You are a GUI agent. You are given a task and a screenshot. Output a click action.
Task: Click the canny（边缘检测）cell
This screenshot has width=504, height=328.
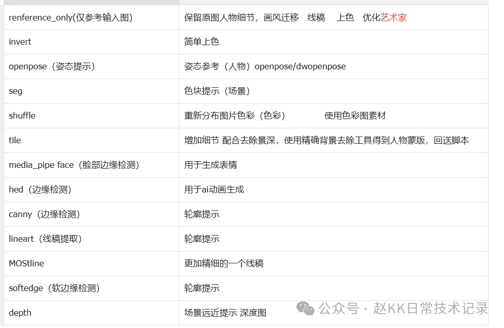[x=92, y=214]
